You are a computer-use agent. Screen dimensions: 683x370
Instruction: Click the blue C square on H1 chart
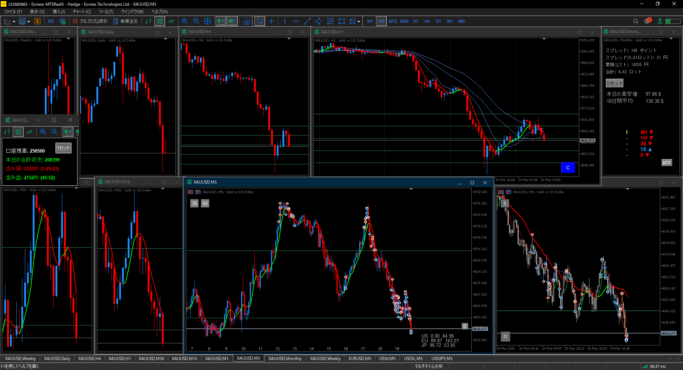568,168
